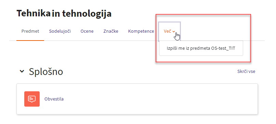The image size is (276, 124).
Task: Click the white speech bubble glyph in Obvestila icon
Action: [x=32, y=99]
